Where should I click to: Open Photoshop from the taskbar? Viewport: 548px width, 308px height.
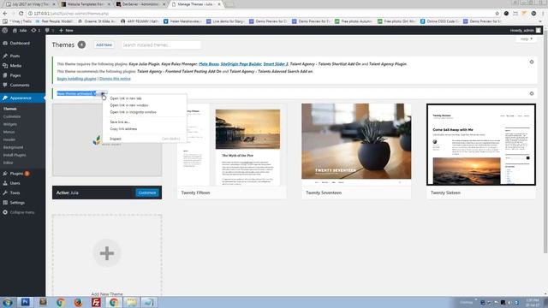(25, 302)
